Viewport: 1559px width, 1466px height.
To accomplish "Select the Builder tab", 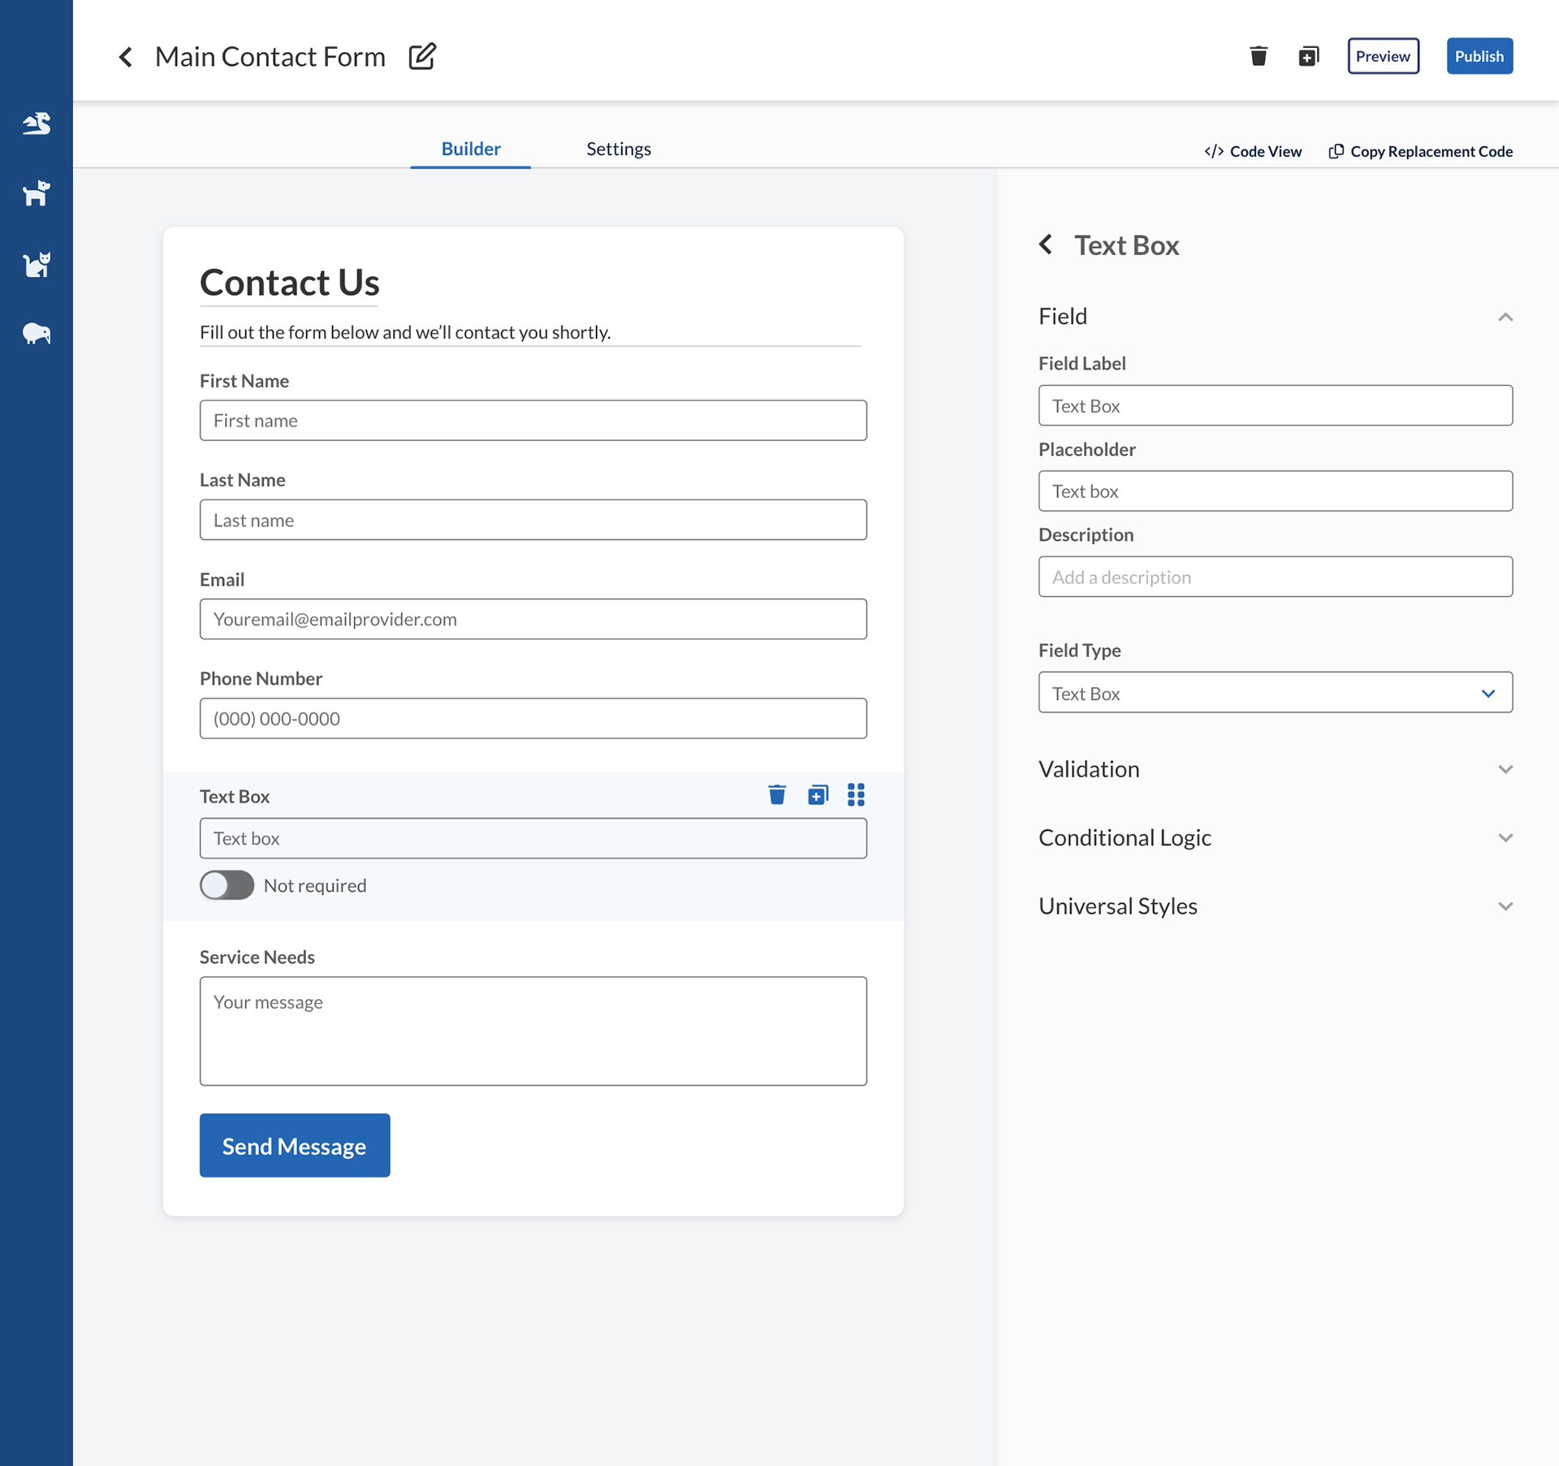I will [x=470, y=149].
